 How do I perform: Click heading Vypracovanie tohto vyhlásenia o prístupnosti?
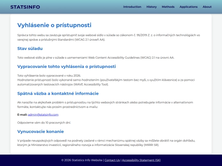point(67,66)
